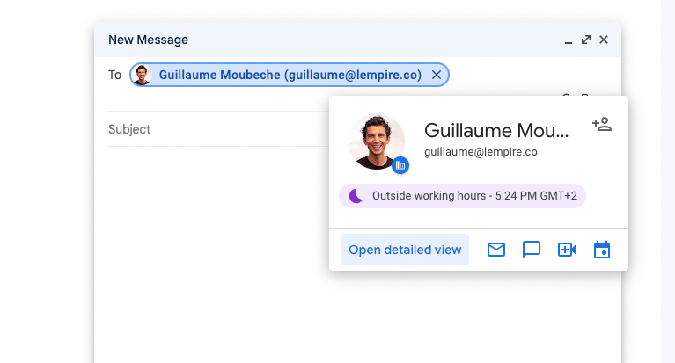Click the To recipients label

115,76
